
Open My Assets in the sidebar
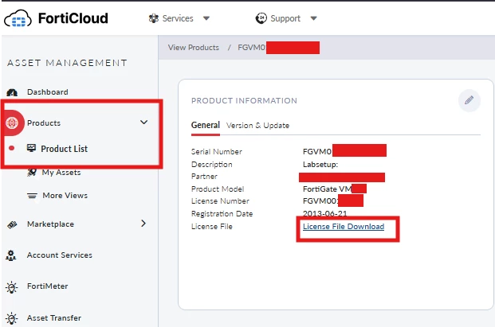pos(61,173)
